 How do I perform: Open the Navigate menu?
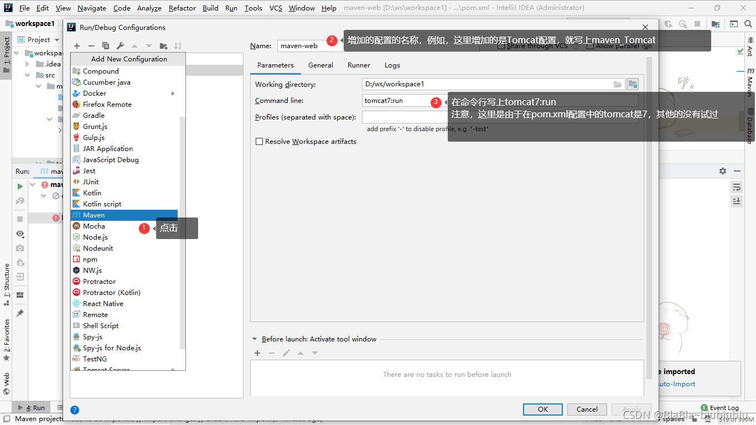click(x=92, y=8)
